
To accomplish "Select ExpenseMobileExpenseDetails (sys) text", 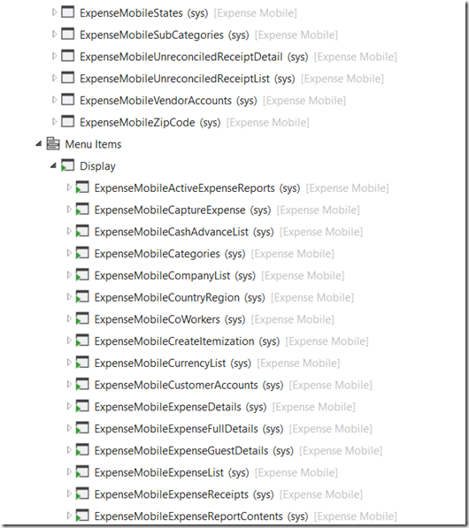I will (x=181, y=407).
